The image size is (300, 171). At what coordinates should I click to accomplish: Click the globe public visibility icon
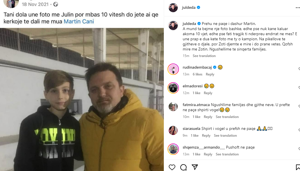pyautogui.click(x=56, y=4)
